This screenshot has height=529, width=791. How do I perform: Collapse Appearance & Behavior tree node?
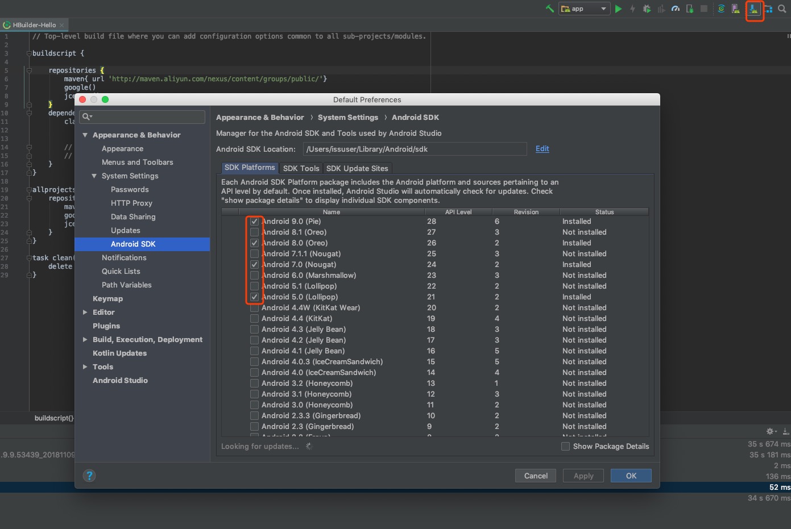point(85,135)
